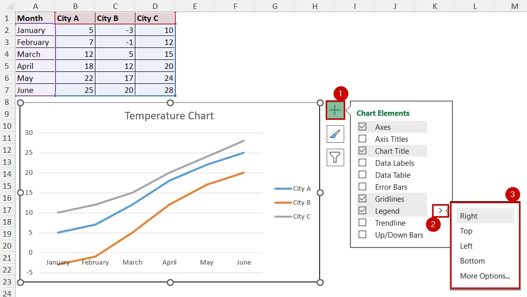Enable the Up/Down Bars checkbox
This screenshot has height=297, width=527.
point(362,235)
